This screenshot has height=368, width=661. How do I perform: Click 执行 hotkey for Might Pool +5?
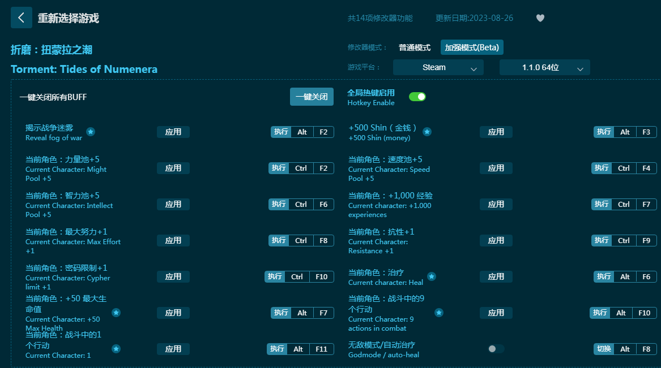click(279, 168)
